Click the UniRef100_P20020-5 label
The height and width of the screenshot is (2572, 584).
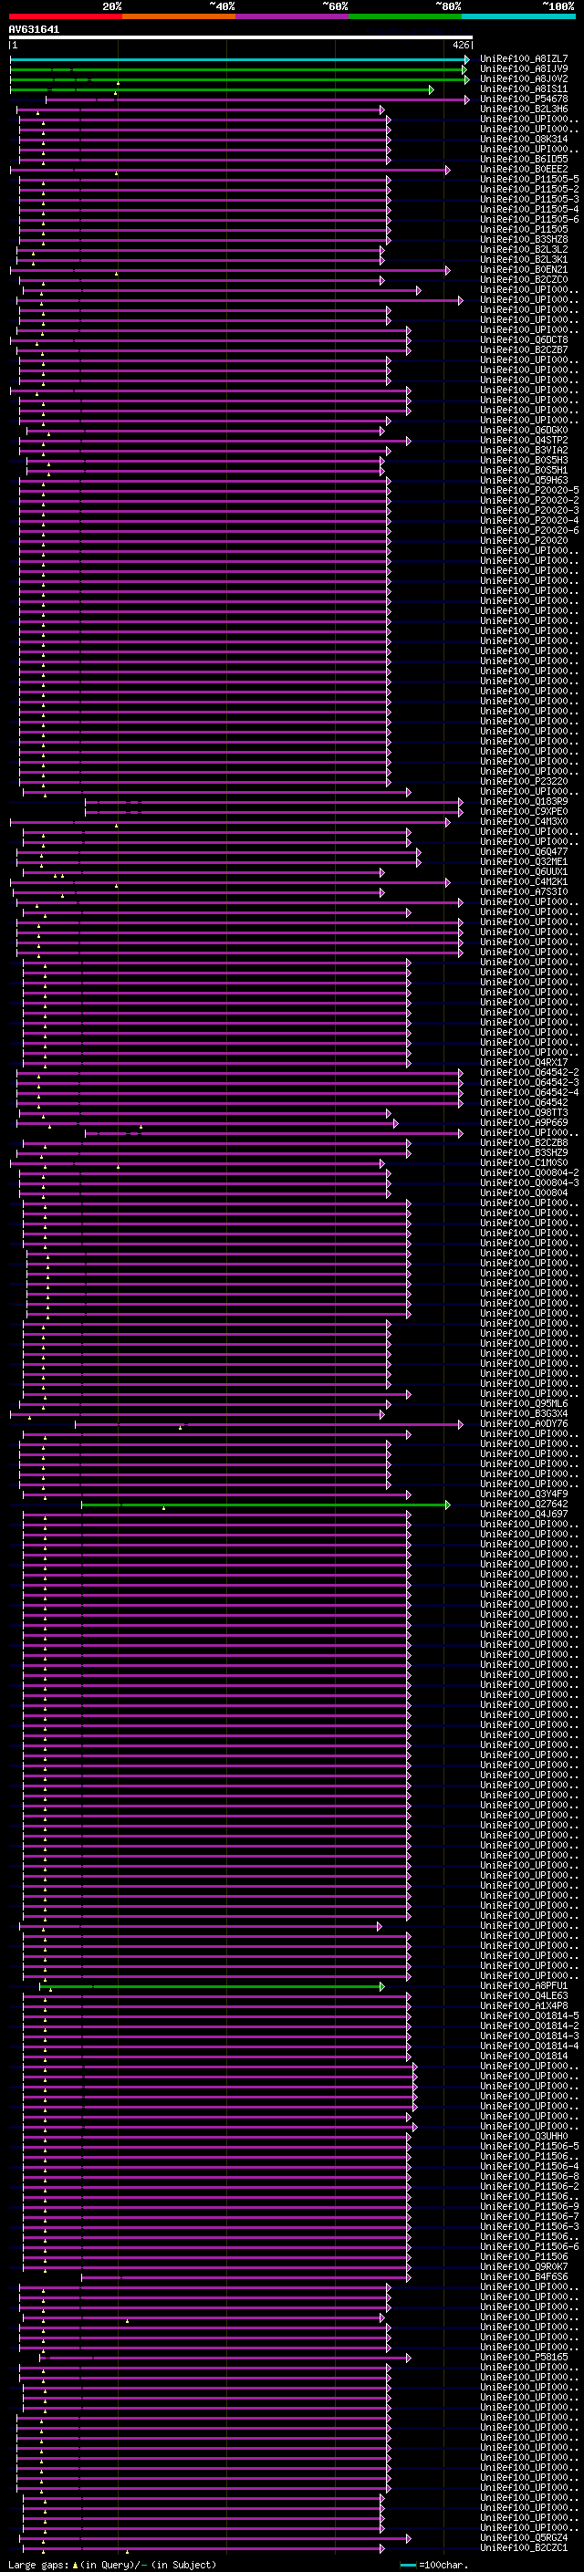(x=529, y=490)
